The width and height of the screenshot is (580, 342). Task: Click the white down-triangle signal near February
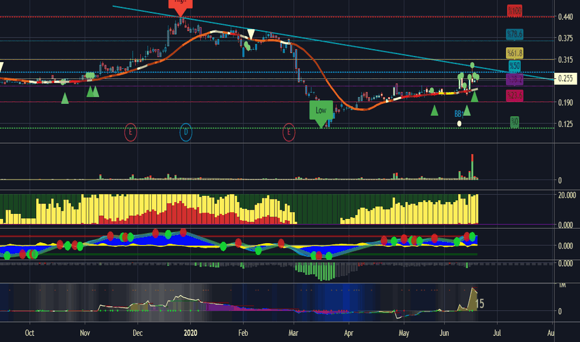[x=251, y=34]
